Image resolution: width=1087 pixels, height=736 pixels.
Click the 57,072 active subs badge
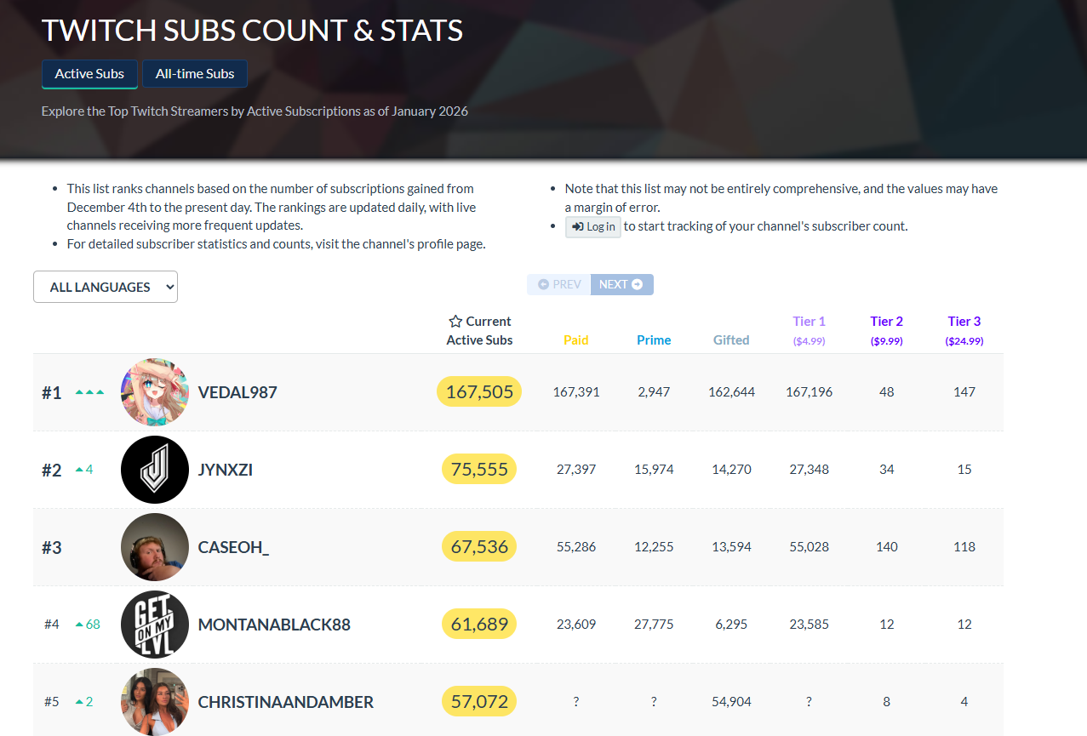(x=479, y=701)
